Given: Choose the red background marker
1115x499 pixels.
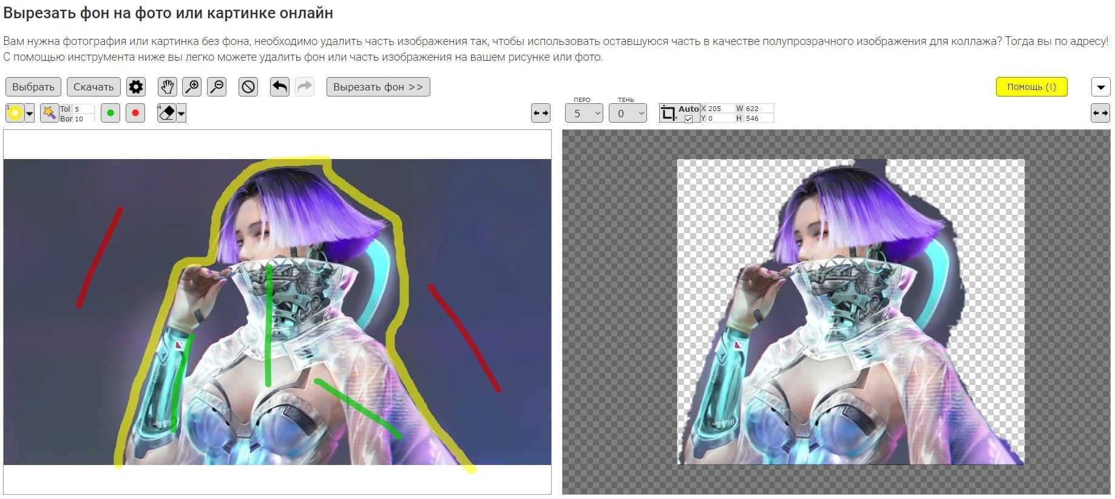Looking at the screenshot, I should [135, 113].
